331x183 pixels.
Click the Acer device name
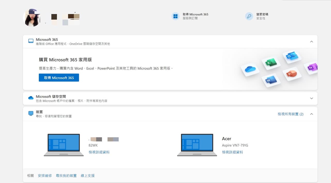pos(227,139)
